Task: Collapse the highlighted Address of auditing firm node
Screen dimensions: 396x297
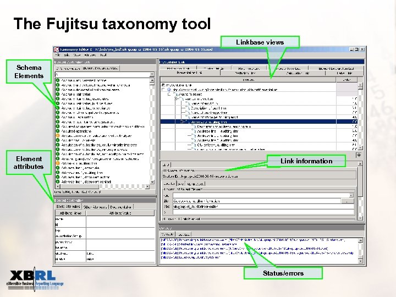Action: tap(182, 122)
